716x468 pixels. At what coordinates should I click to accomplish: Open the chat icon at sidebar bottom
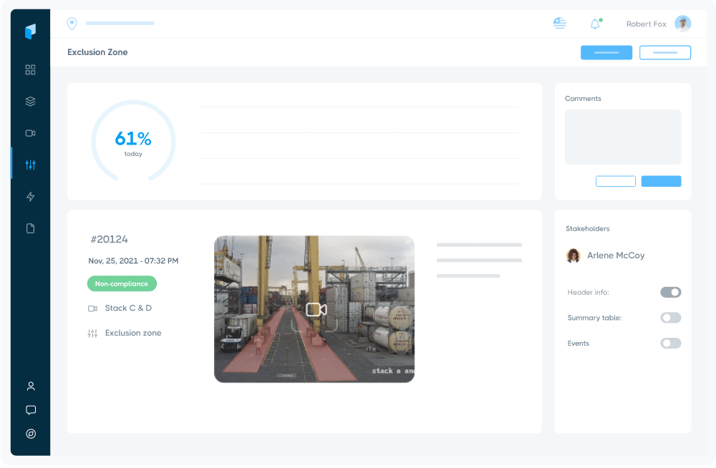(x=30, y=409)
